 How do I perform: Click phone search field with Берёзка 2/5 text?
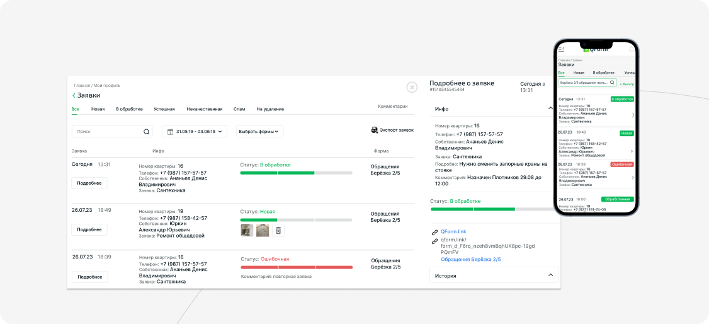click(x=587, y=83)
